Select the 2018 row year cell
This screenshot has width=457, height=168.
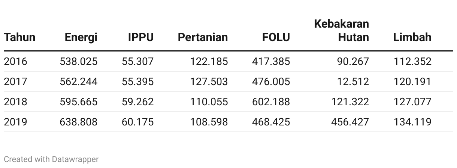click(x=16, y=102)
